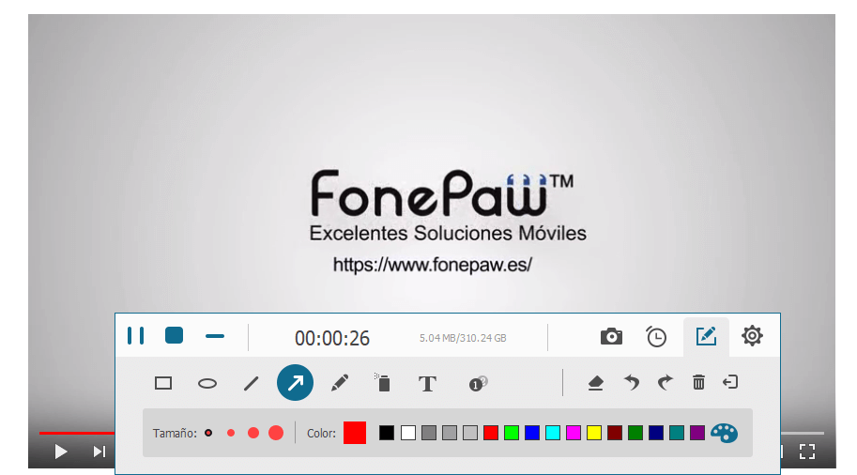
Task: Delete all annotations with trash icon
Action: (698, 382)
